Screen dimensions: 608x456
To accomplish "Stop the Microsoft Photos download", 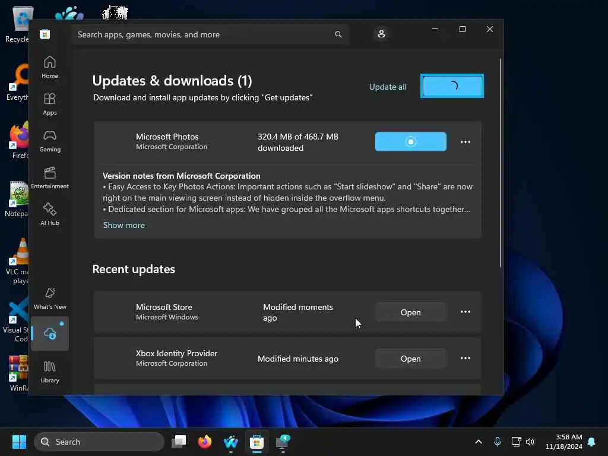I will click(x=411, y=141).
